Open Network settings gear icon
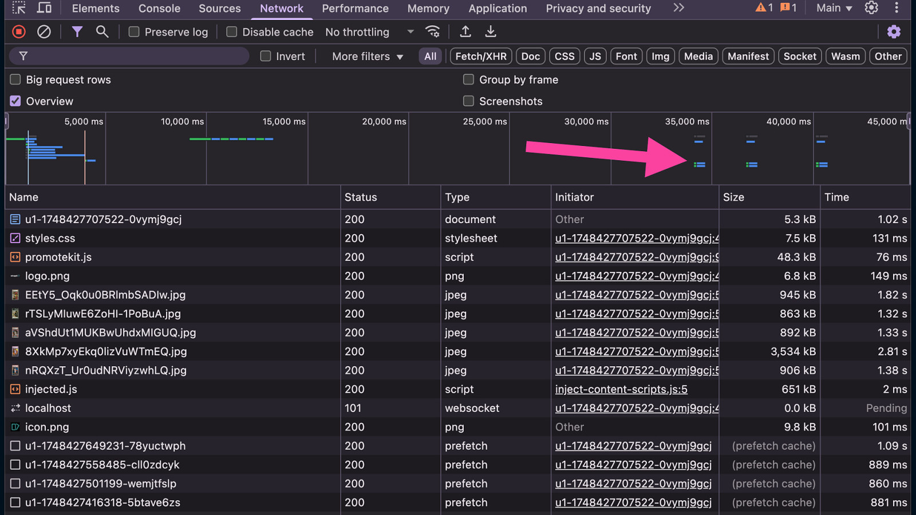This screenshot has width=916, height=515. click(x=894, y=32)
